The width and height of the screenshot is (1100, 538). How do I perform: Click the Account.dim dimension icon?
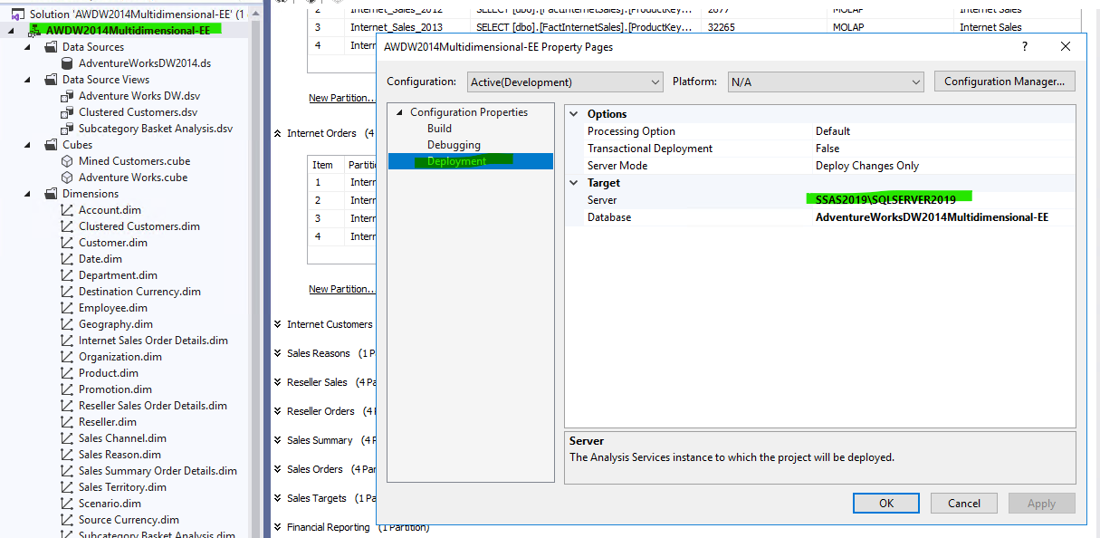pyautogui.click(x=67, y=210)
